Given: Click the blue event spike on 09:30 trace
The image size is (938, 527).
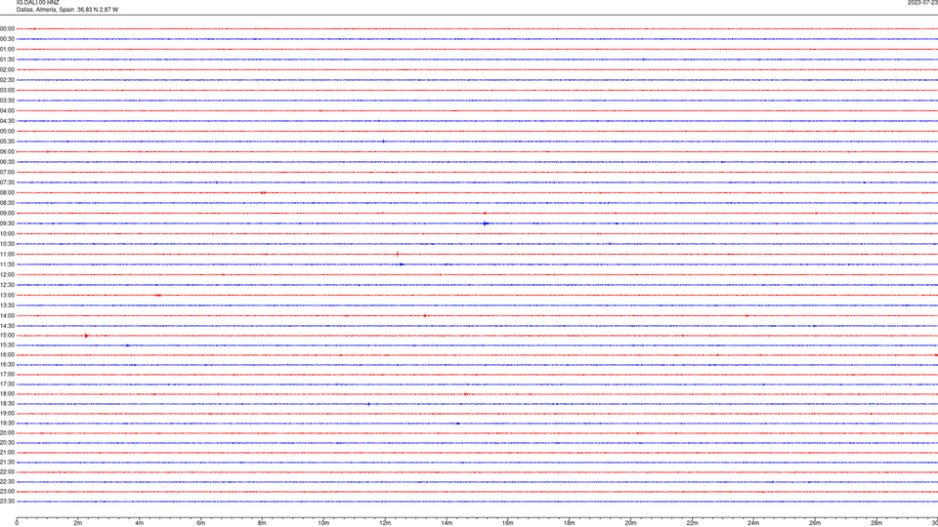Looking at the screenshot, I should 486,223.
